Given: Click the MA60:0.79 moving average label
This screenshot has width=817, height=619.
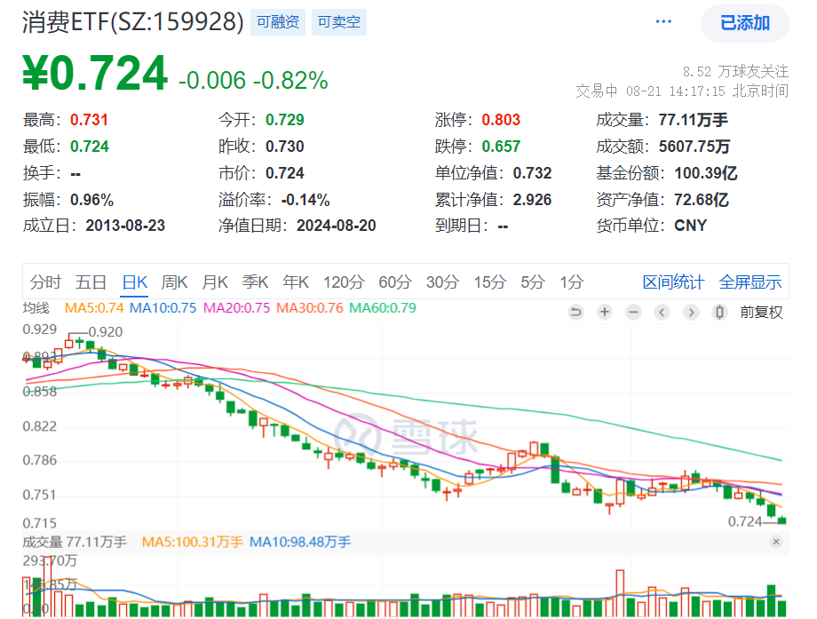Looking at the screenshot, I should (x=383, y=308).
